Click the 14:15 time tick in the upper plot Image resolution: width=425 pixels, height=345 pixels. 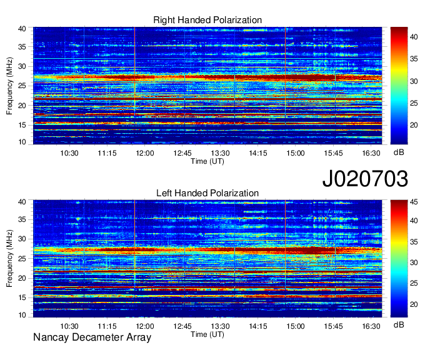pyautogui.click(x=258, y=153)
